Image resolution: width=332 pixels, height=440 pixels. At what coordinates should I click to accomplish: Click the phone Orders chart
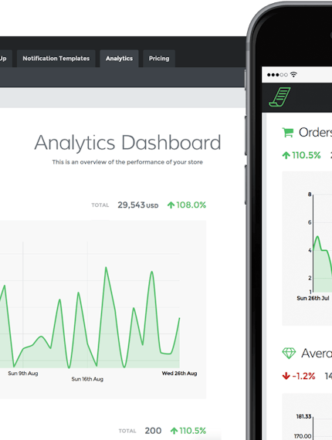pyautogui.click(x=307, y=249)
